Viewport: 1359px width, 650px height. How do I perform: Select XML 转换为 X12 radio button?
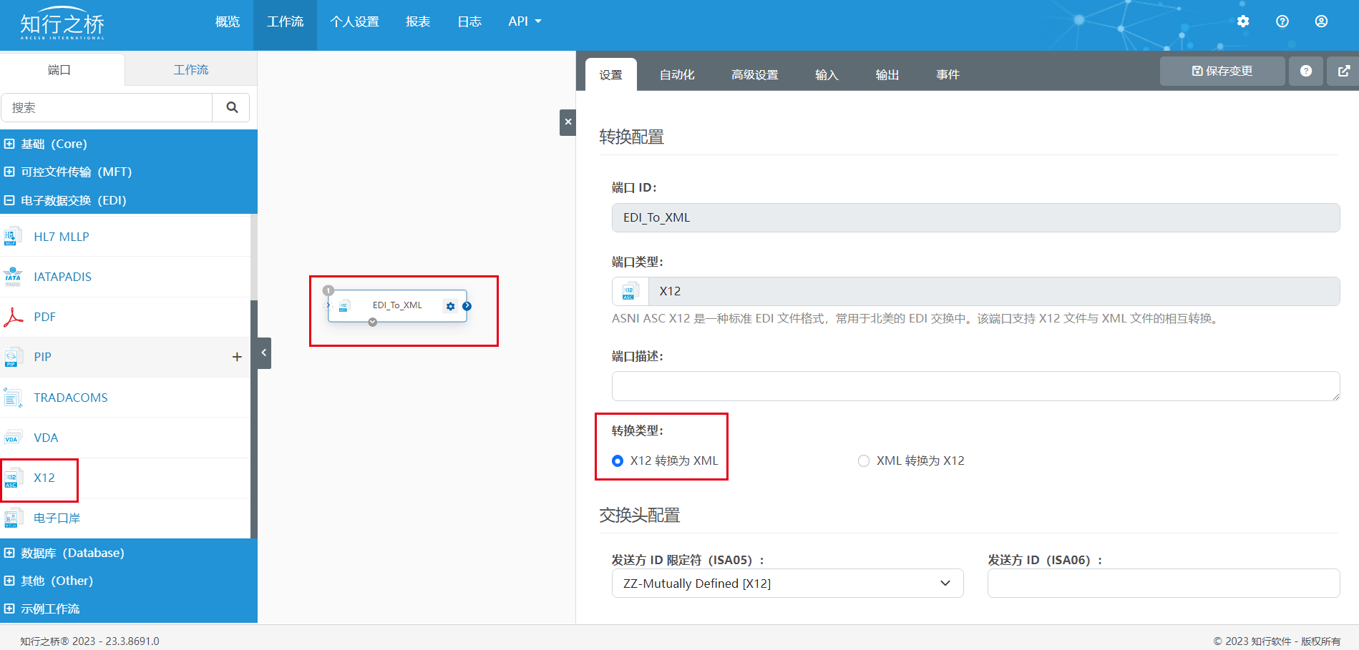(x=864, y=461)
